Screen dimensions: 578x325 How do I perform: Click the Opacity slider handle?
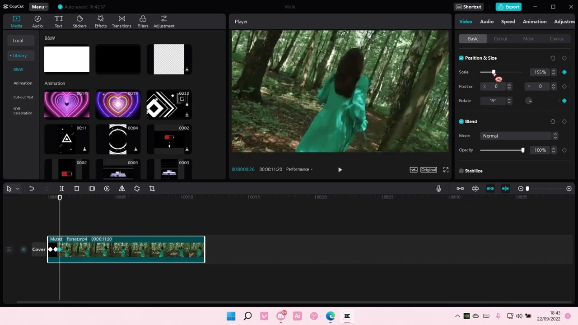click(x=522, y=150)
